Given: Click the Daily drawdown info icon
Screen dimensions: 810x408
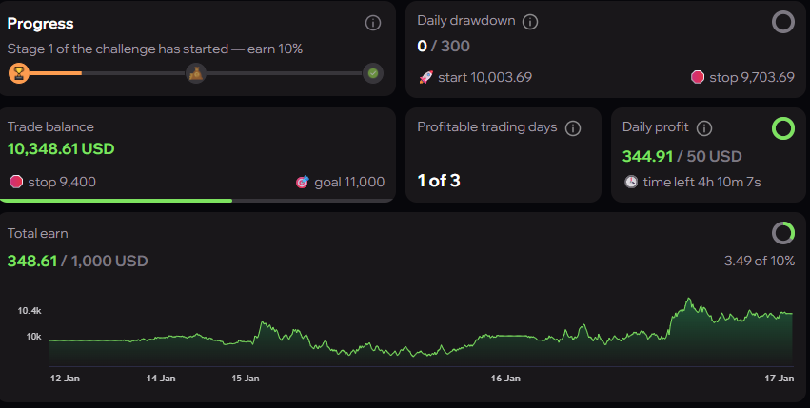Looking at the screenshot, I should [x=530, y=22].
